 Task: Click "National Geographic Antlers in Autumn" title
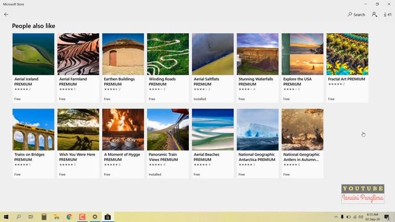click(301, 157)
